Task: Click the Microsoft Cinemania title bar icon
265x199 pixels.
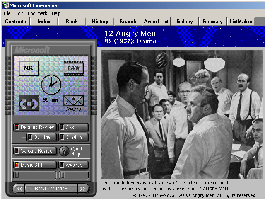Action: click(x=5, y=5)
